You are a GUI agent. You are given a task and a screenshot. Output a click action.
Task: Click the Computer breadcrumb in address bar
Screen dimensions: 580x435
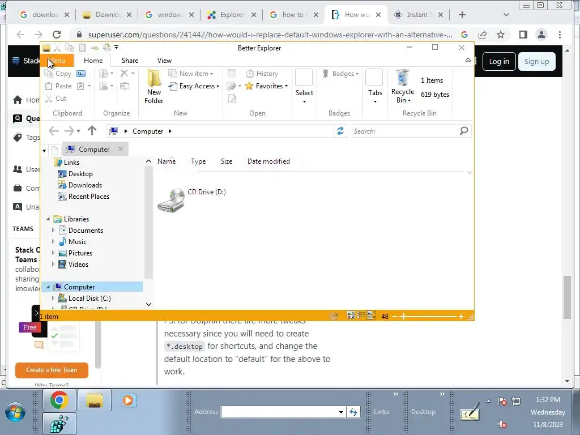tap(148, 131)
